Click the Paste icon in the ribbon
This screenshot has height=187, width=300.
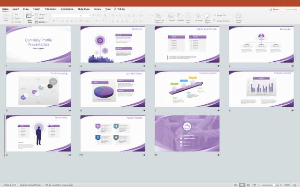point(6,17)
